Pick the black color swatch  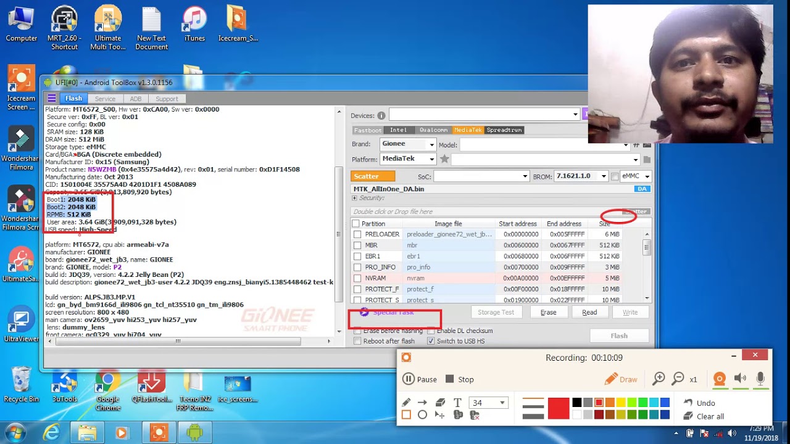(x=577, y=403)
